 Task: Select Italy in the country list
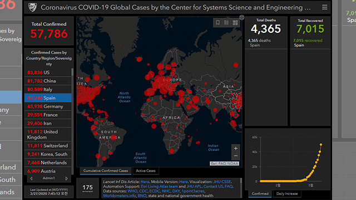48,89
